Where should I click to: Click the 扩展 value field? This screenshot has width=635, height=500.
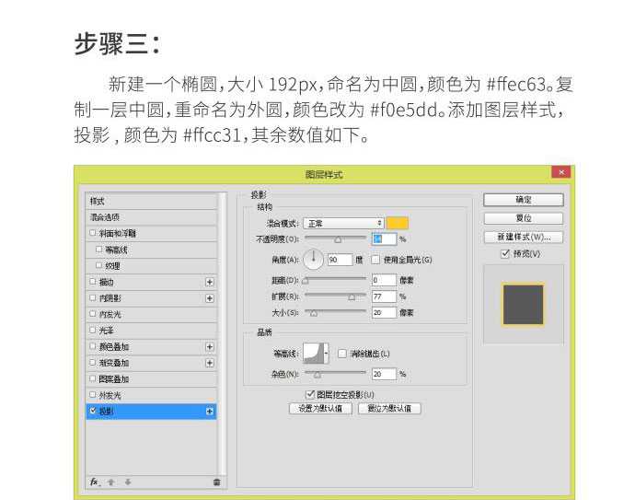384,297
